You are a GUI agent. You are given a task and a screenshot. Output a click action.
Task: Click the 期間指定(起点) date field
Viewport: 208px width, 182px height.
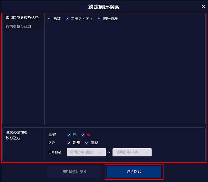86,152
